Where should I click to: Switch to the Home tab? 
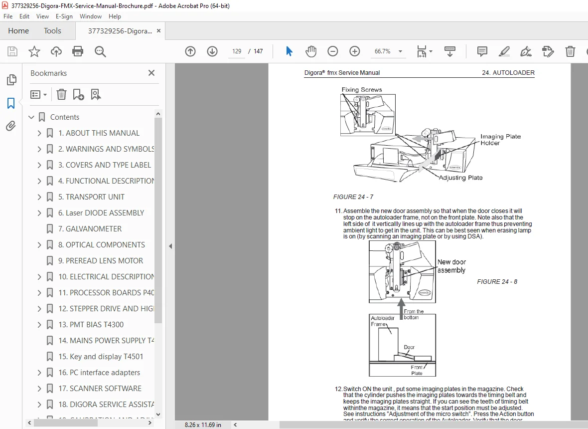coord(18,31)
